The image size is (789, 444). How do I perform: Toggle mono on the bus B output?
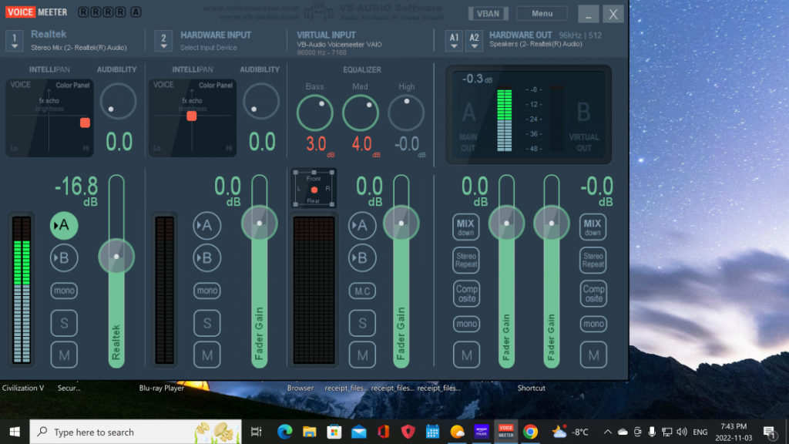[593, 324]
